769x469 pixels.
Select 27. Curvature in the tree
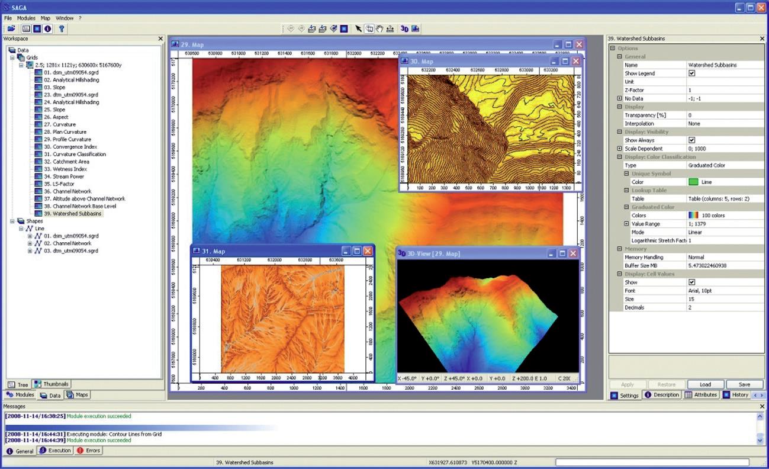60,124
